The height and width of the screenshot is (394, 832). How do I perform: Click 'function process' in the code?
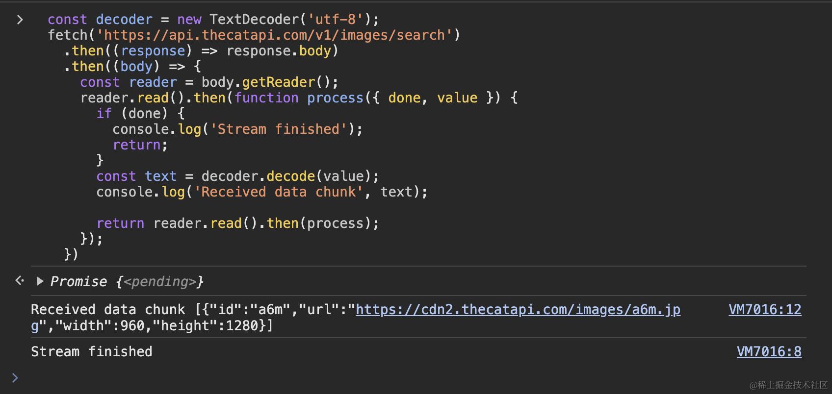[299, 98]
